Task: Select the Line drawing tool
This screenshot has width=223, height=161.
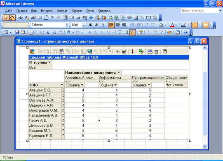Action: (x=142, y=18)
